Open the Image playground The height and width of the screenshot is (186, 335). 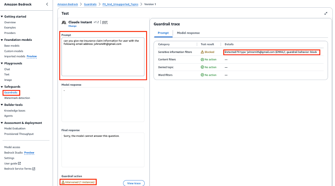point(8,80)
